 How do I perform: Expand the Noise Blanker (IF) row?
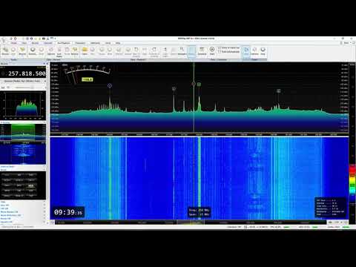click(x=23, y=212)
